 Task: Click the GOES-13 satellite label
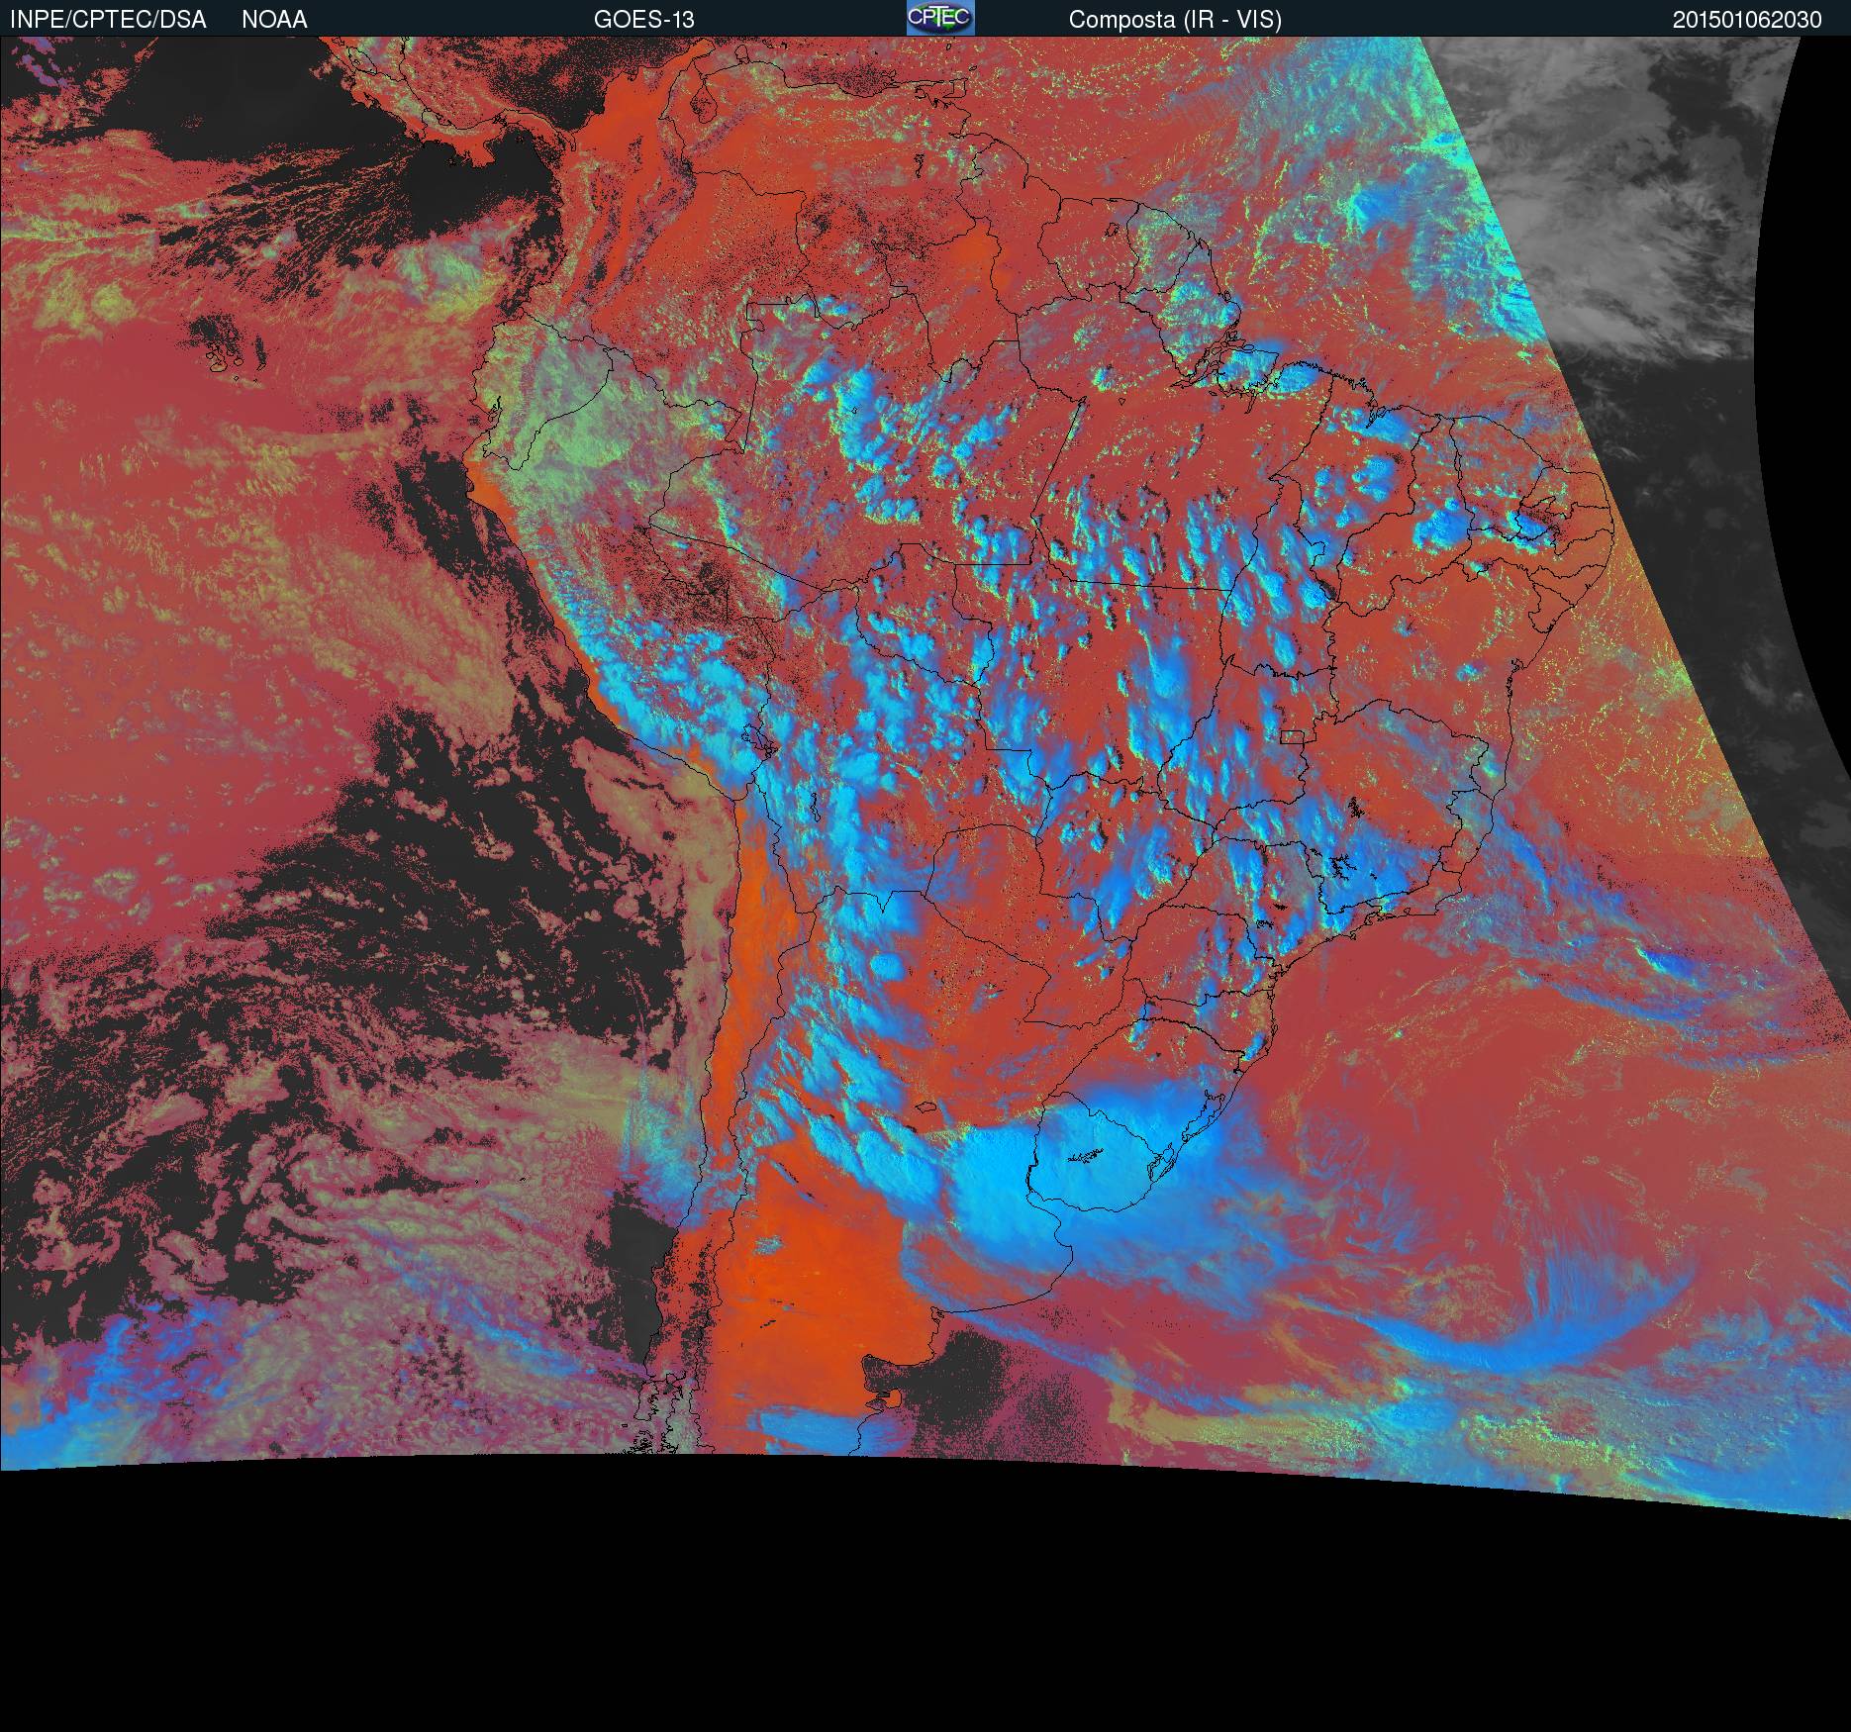[643, 20]
